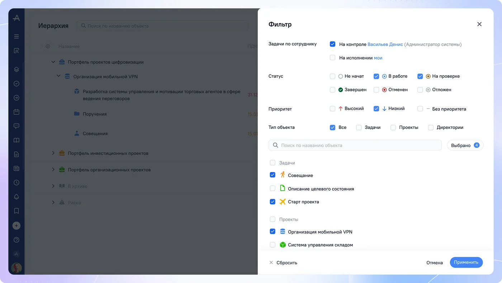Open table settings gear icon near Название
502x283 pixels.
coord(48,46)
